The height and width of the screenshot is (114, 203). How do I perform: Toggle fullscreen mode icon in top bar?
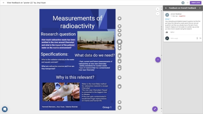(187, 3)
